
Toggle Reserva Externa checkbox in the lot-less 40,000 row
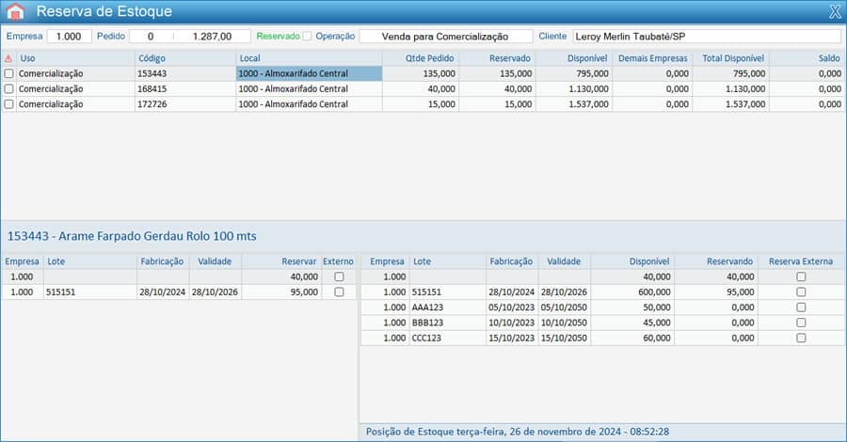coord(801,276)
